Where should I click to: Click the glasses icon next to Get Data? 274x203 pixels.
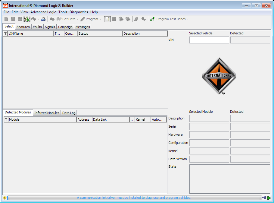[x=59, y=19]
